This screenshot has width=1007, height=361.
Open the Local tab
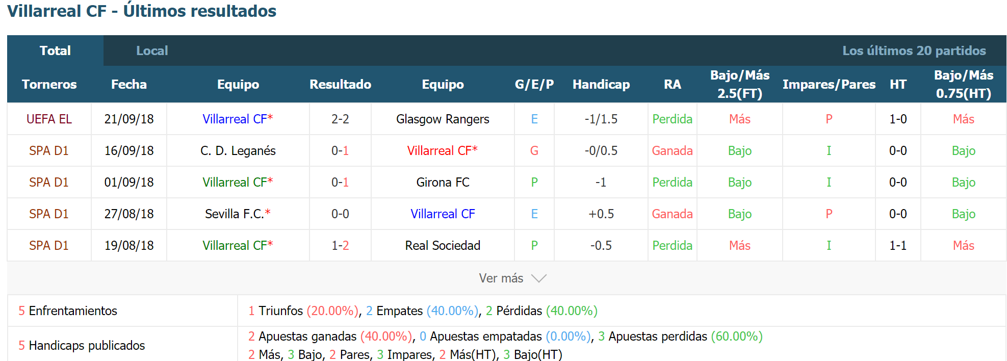pyautogui.click(x=152, y=50)
